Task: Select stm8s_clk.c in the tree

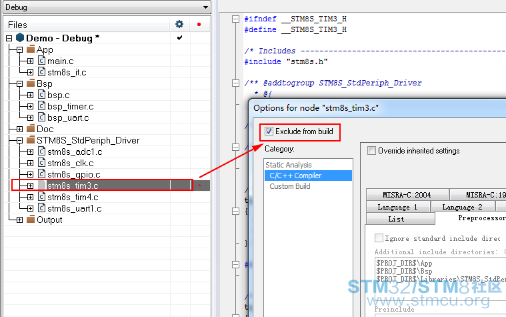Action: (x=71, y=164)
